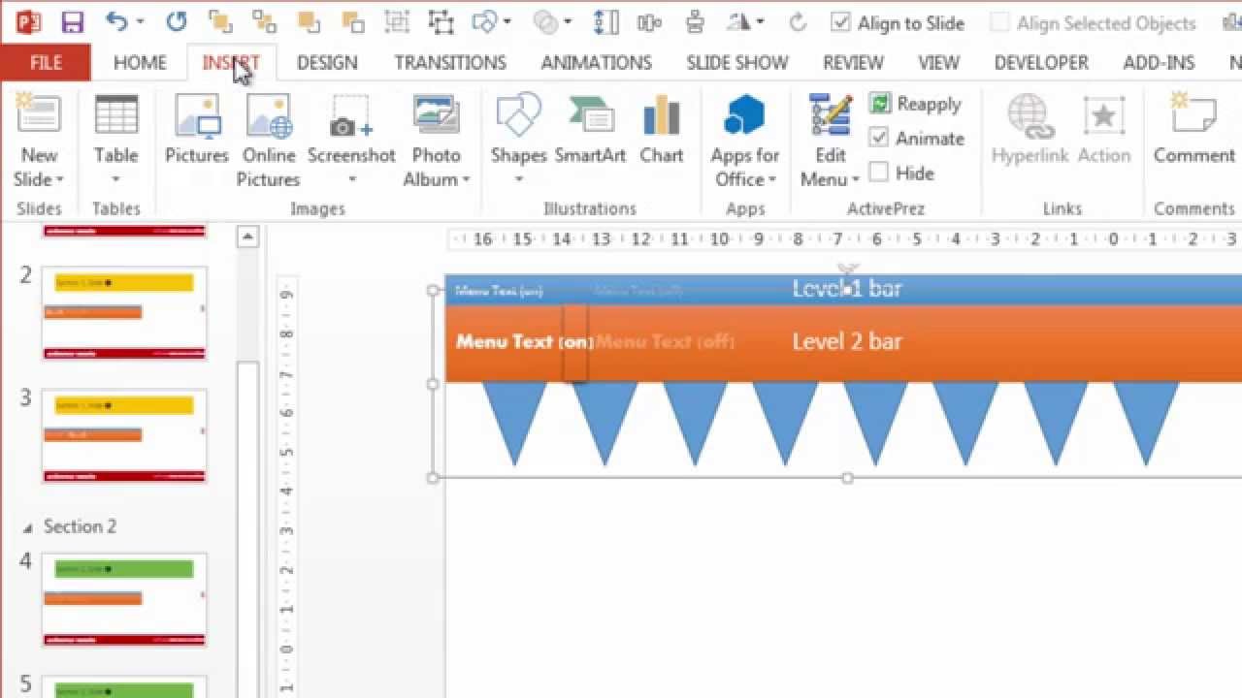Insert a Chart icon
The width and height of the screenshot is (1242, 698).
click(661, 115)
